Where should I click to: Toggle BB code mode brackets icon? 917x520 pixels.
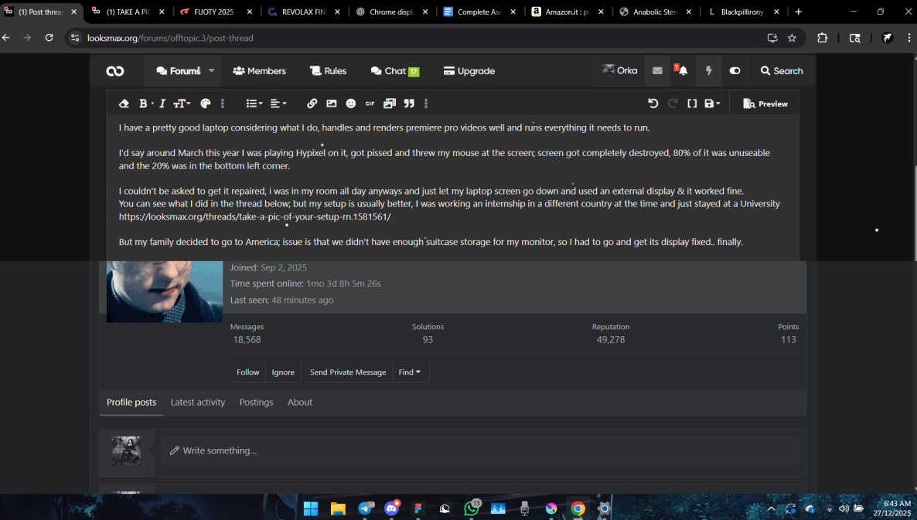click(692, 104)
